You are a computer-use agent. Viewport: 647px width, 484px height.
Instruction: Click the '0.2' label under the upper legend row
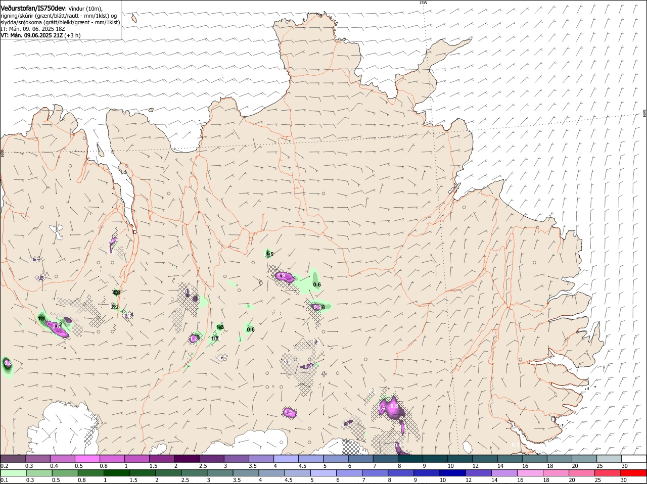tap(4, 466)
